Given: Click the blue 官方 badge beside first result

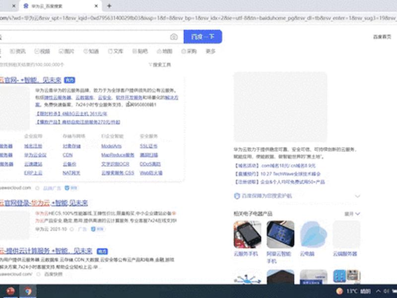Looking at the screenshot, I should (69, 80).
